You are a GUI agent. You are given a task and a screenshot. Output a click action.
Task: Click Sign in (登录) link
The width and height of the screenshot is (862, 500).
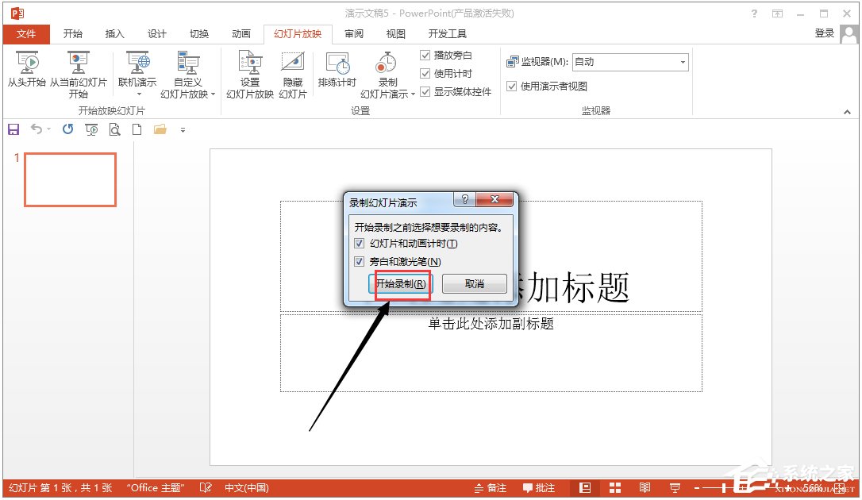point(824,33)
